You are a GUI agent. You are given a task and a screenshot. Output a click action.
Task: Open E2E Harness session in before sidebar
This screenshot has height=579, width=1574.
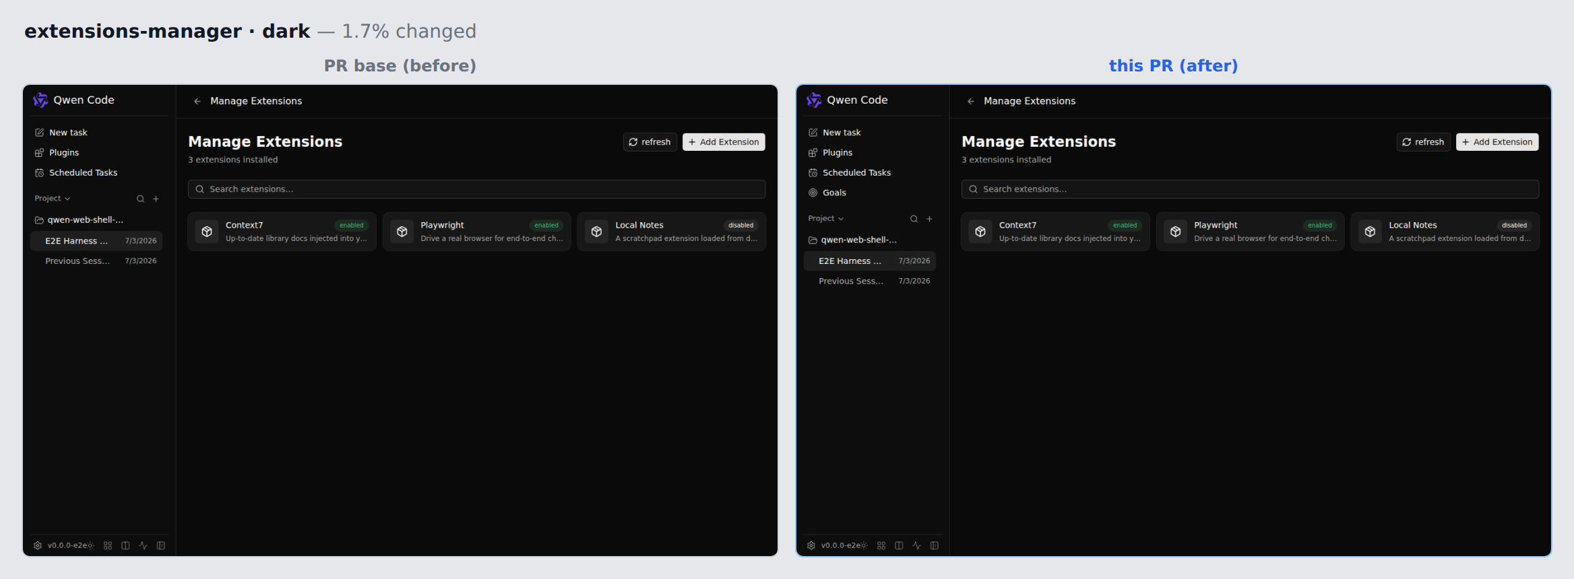(x=96, y=241)
